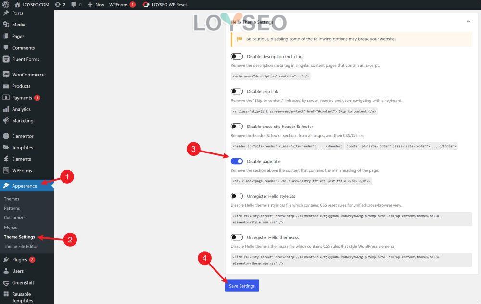Click the Analytics bar chart icon

[6, 109]
